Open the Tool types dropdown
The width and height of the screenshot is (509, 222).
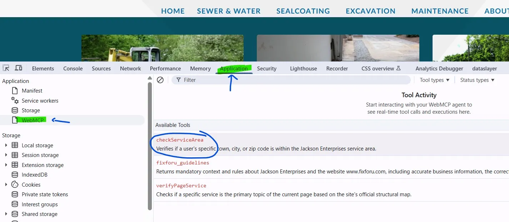click(x=434, y=80)
